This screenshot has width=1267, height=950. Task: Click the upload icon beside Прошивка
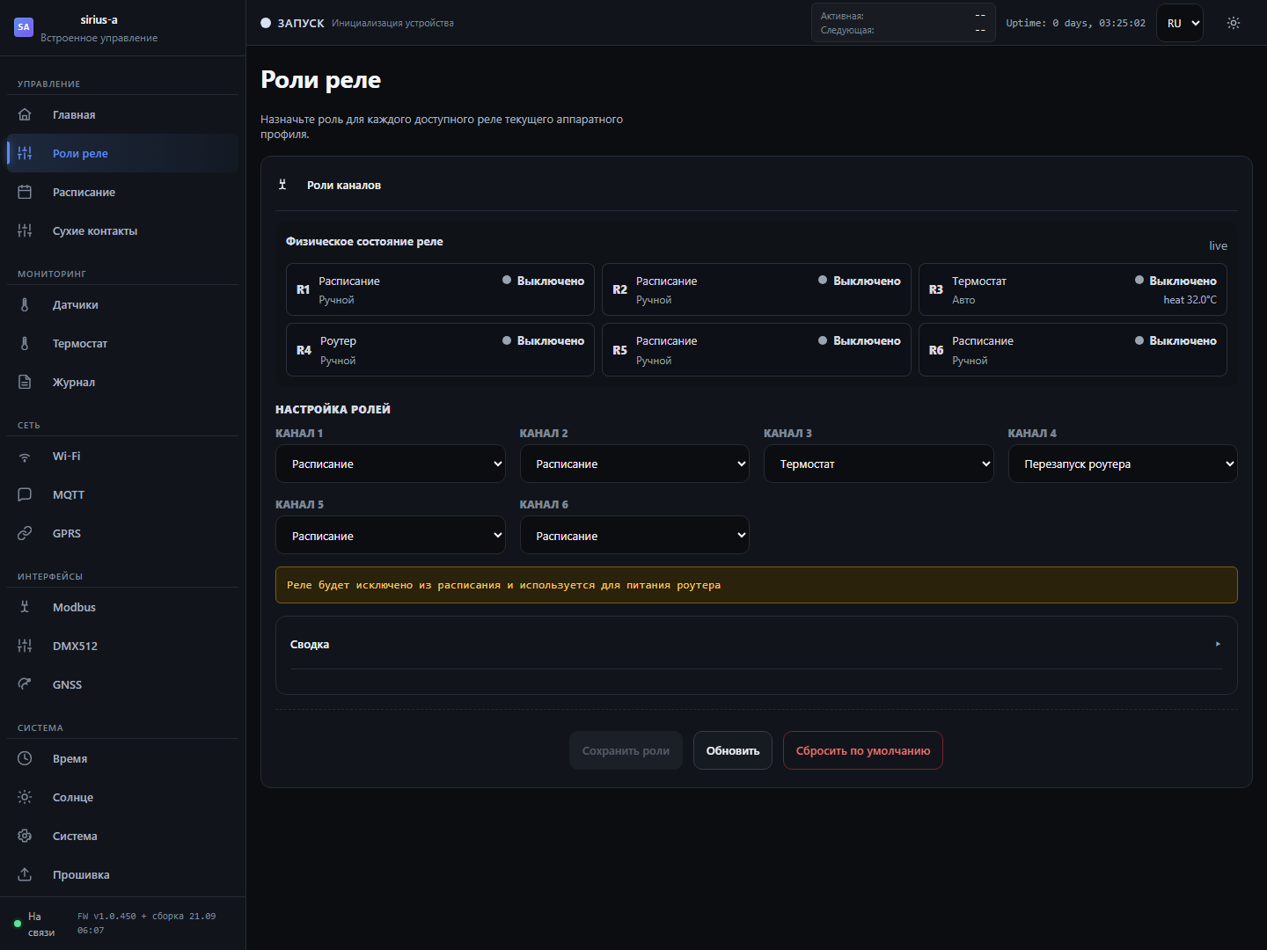(25, 874)
